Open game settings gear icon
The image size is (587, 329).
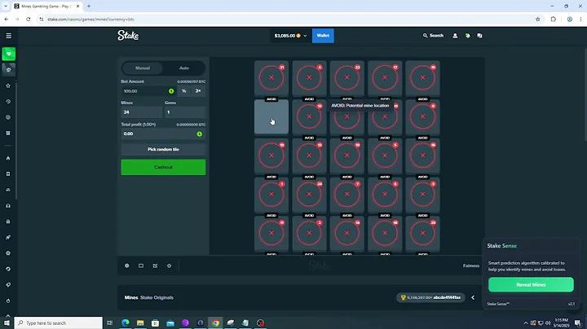(x=127, y=265)
